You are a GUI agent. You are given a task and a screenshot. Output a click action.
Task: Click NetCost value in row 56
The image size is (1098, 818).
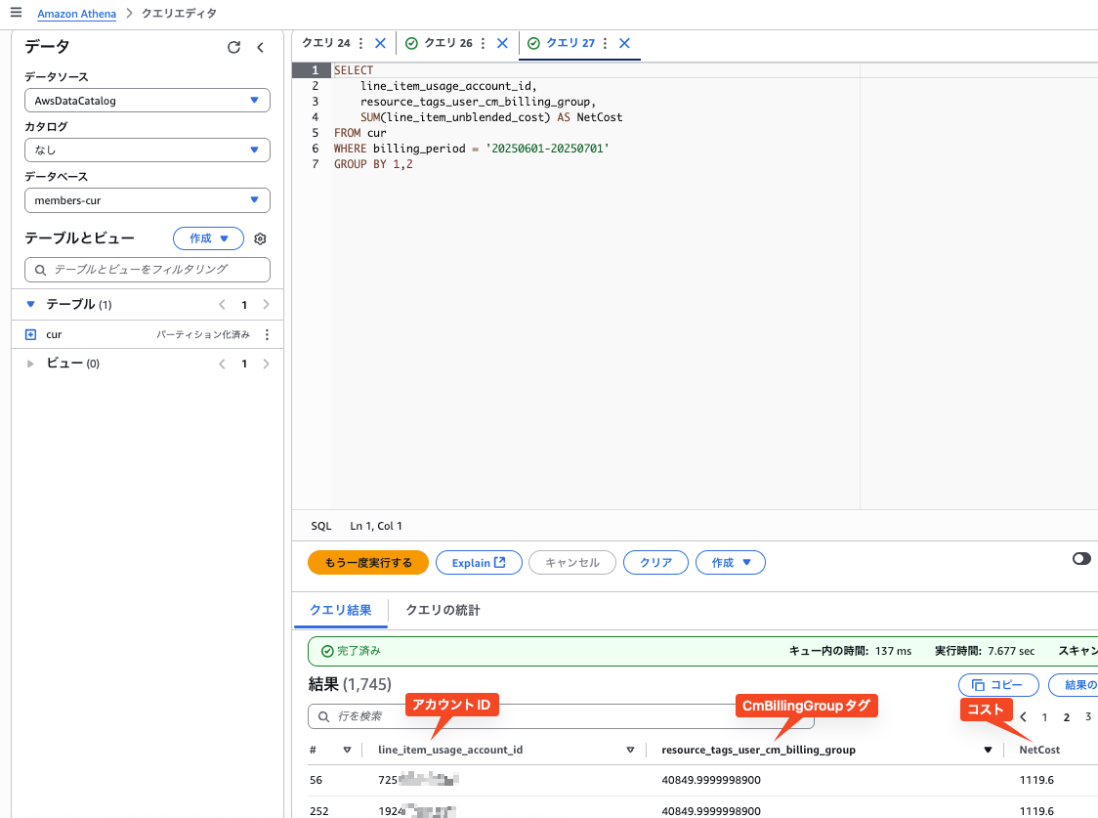point(1036,780)
